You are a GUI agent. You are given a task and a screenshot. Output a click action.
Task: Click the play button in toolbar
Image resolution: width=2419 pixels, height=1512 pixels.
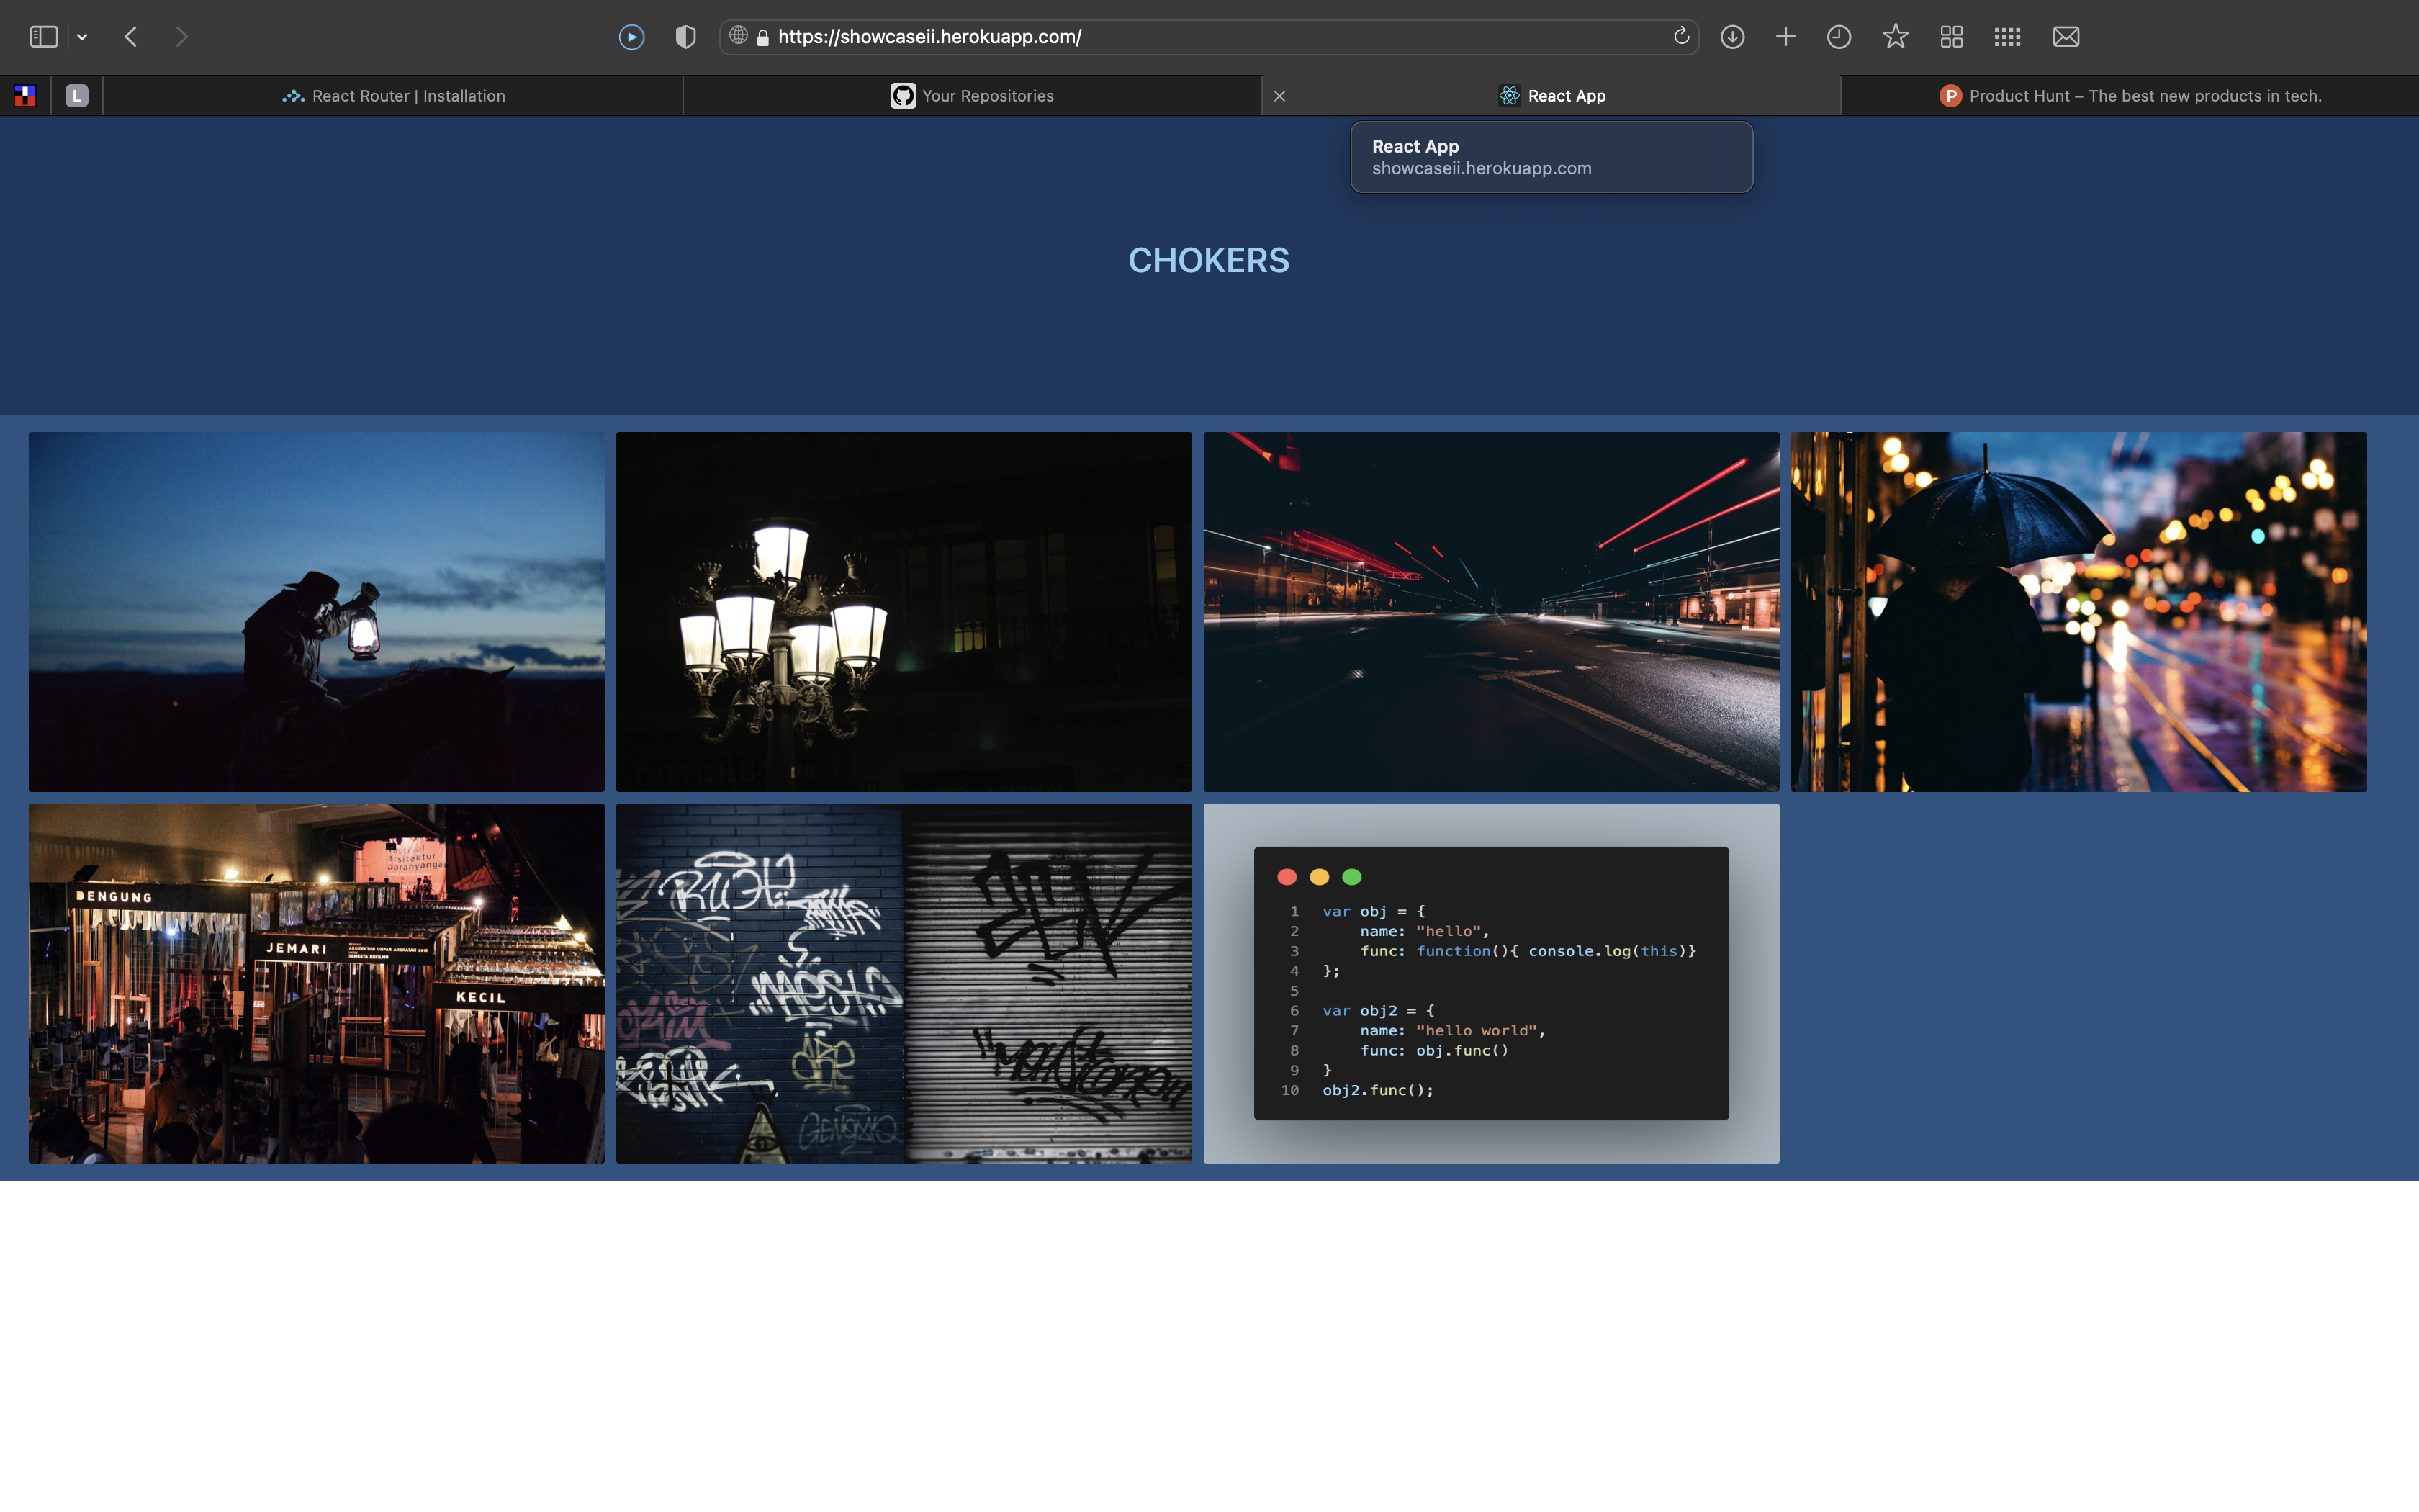click(631, 37)
